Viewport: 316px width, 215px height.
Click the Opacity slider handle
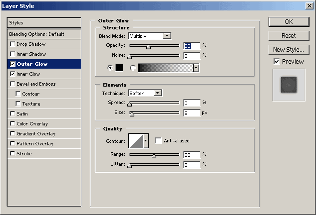click(x=149, y=47)
